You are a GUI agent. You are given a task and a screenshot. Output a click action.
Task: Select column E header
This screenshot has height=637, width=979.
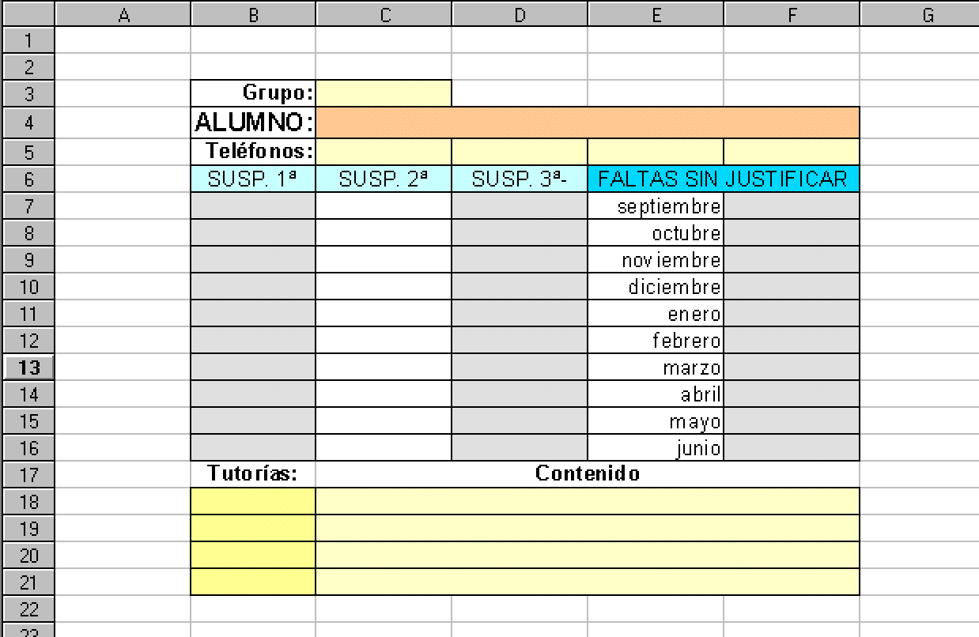pos(656,13)
